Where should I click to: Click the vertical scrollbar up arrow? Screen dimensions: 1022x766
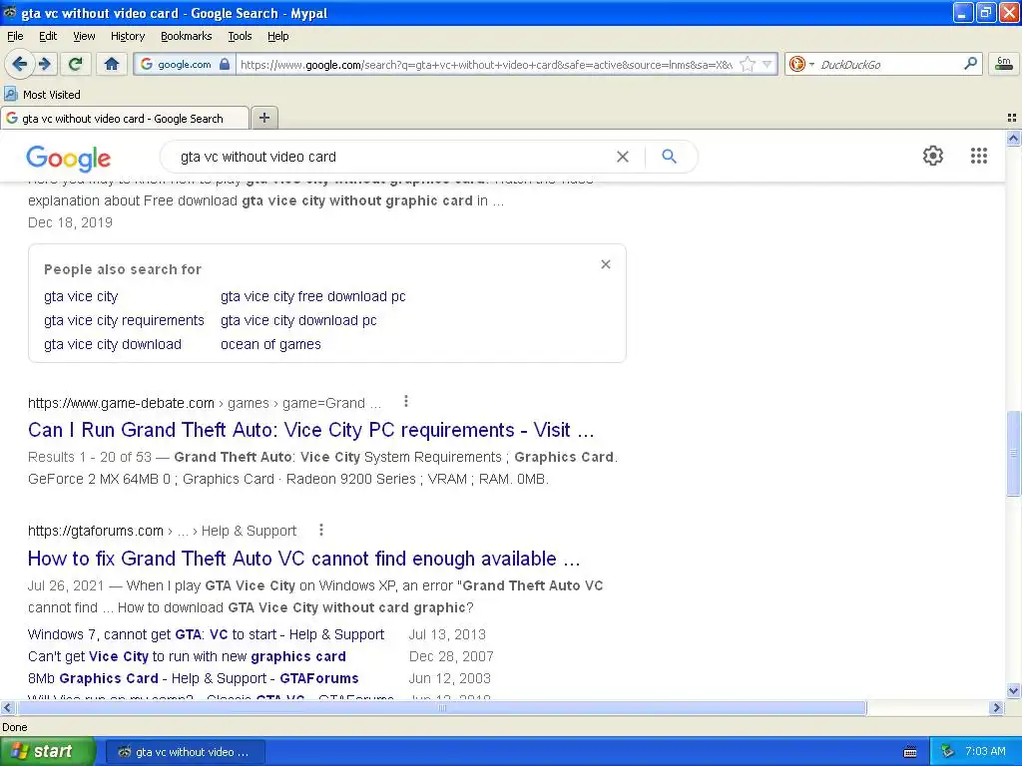point(1014,138)
